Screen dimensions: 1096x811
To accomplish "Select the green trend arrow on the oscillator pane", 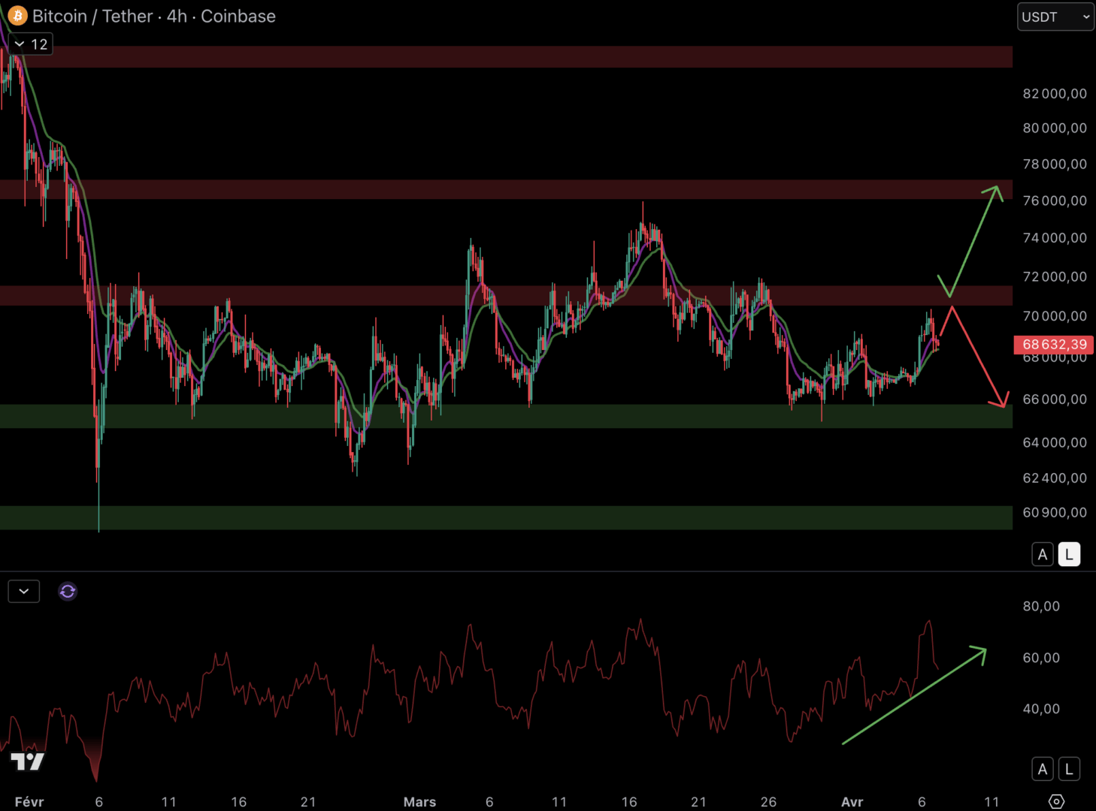I will 913,696.
